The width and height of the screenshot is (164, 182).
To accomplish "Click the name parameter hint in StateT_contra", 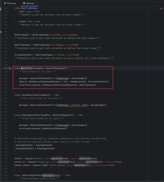I will pos(45,165).
